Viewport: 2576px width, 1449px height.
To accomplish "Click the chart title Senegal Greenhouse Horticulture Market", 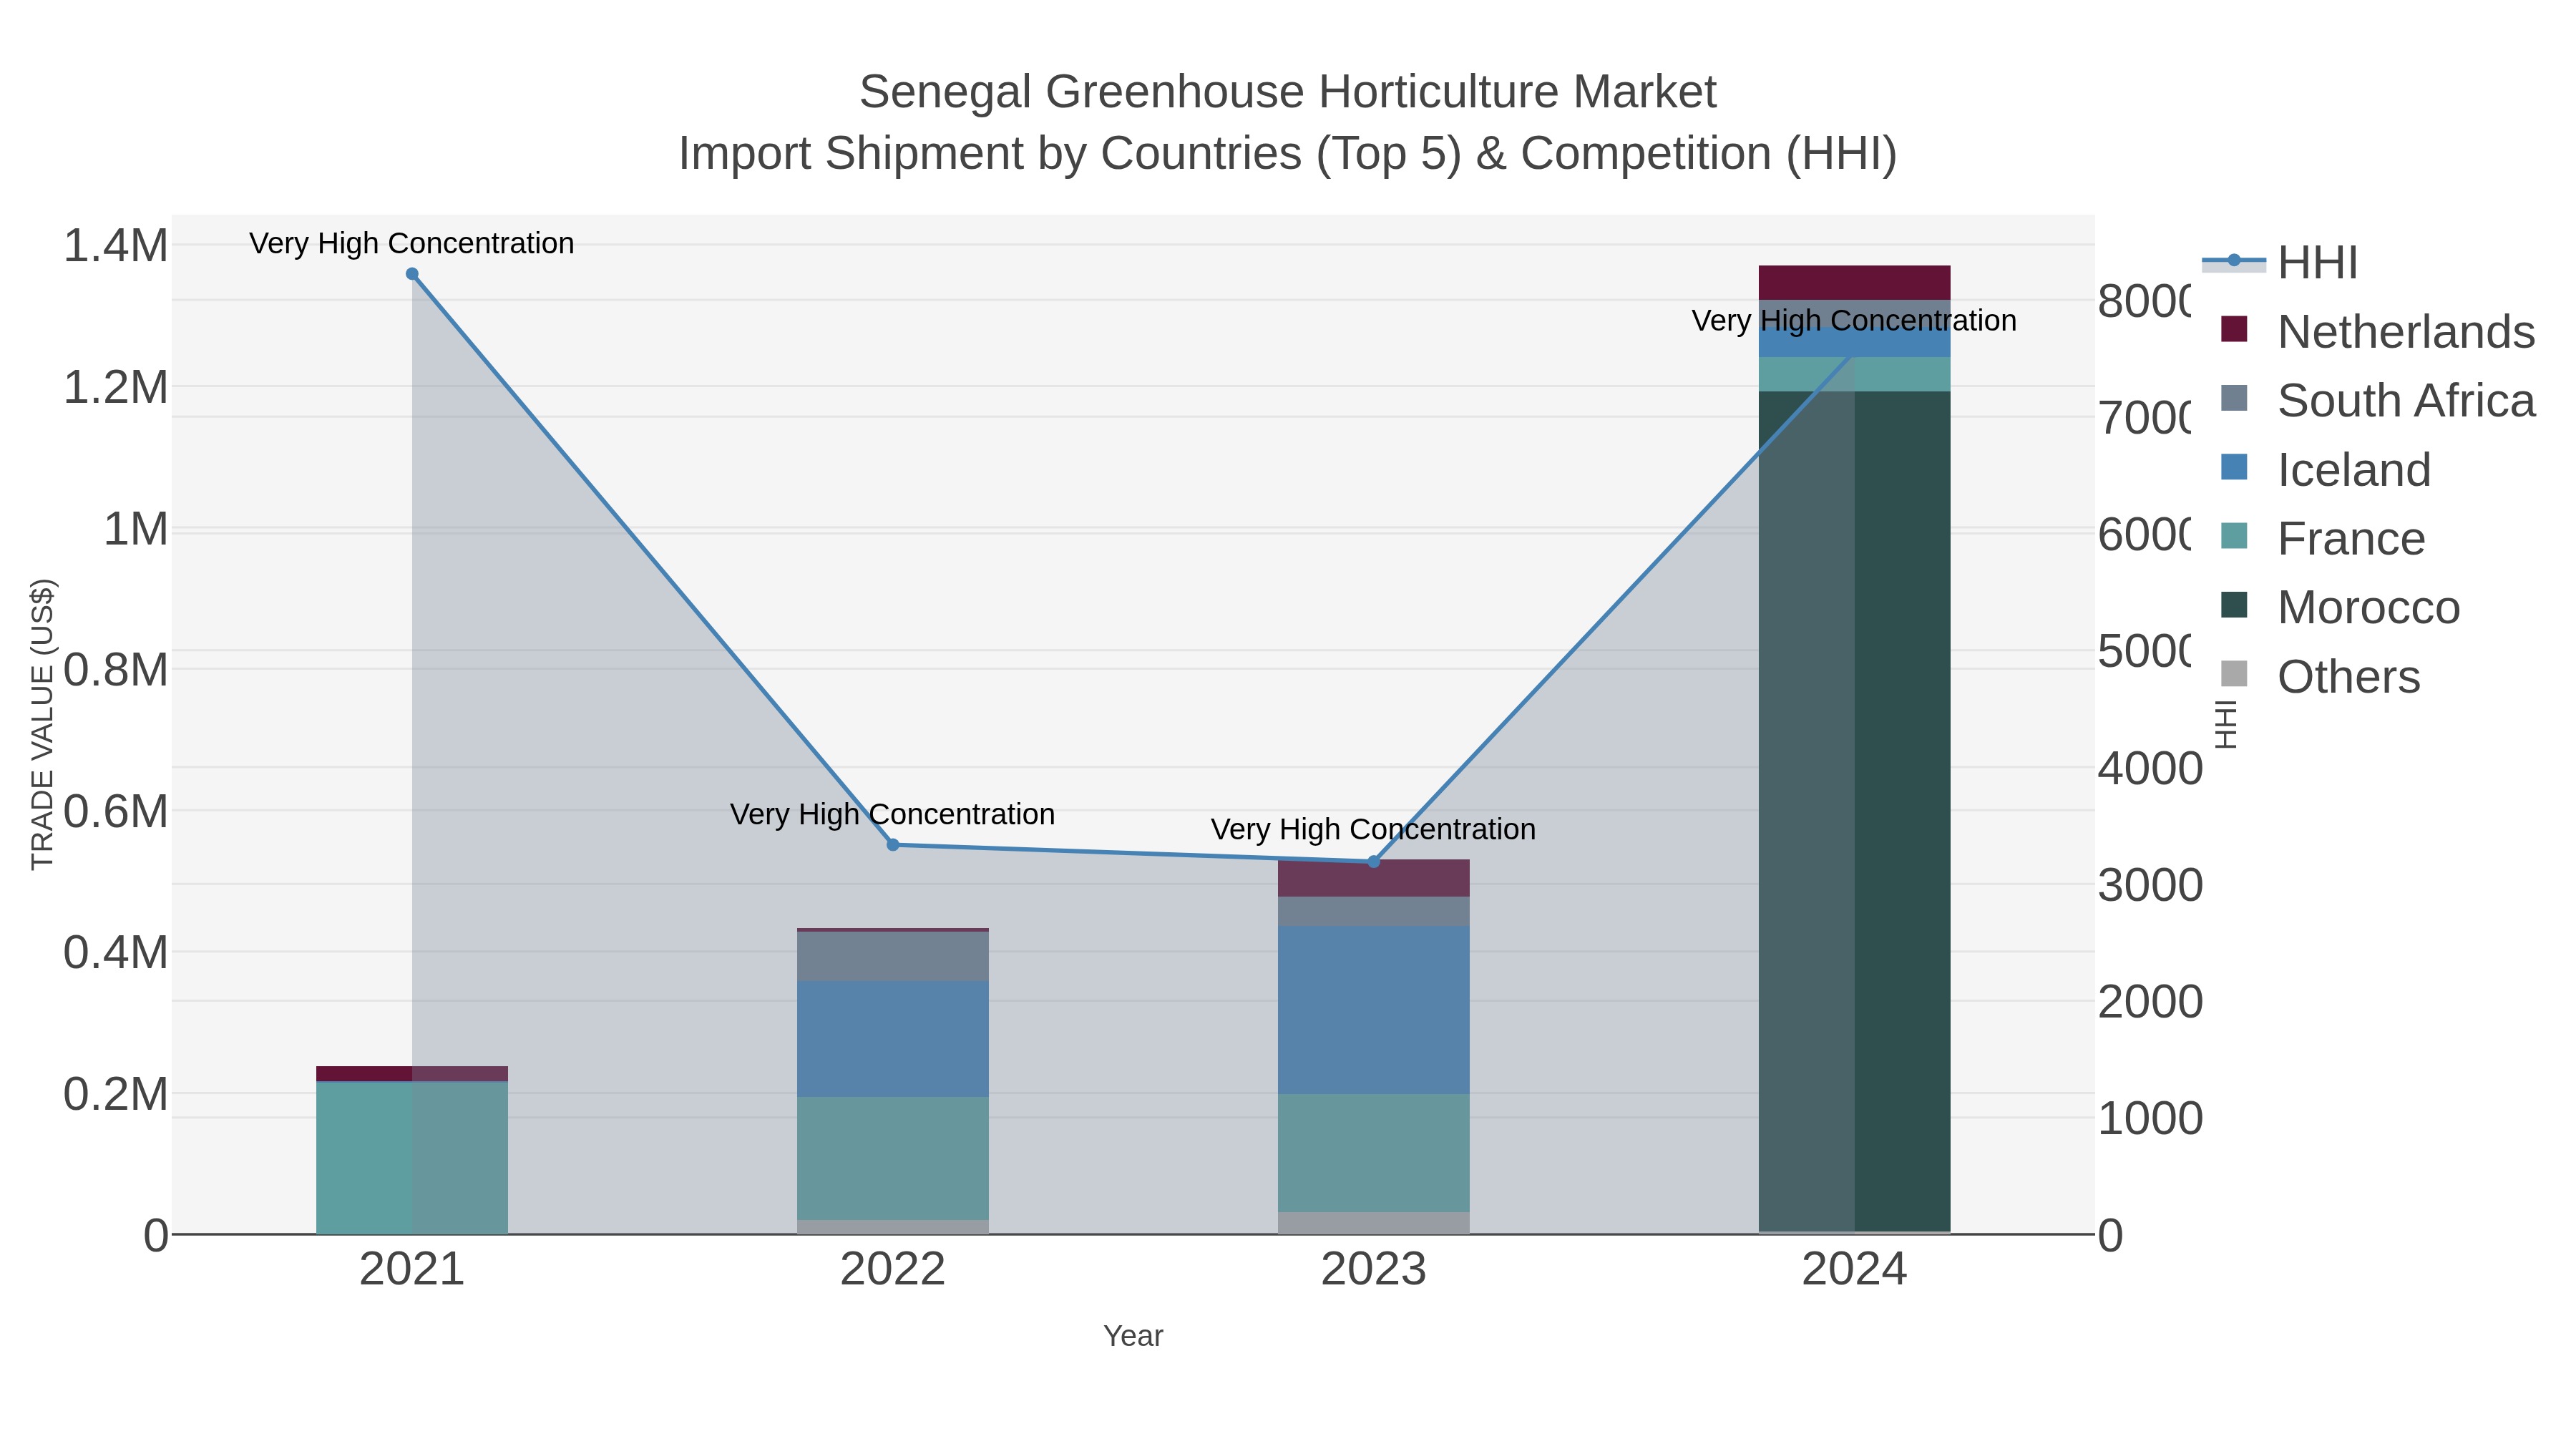I will (x=1288, y=92).
